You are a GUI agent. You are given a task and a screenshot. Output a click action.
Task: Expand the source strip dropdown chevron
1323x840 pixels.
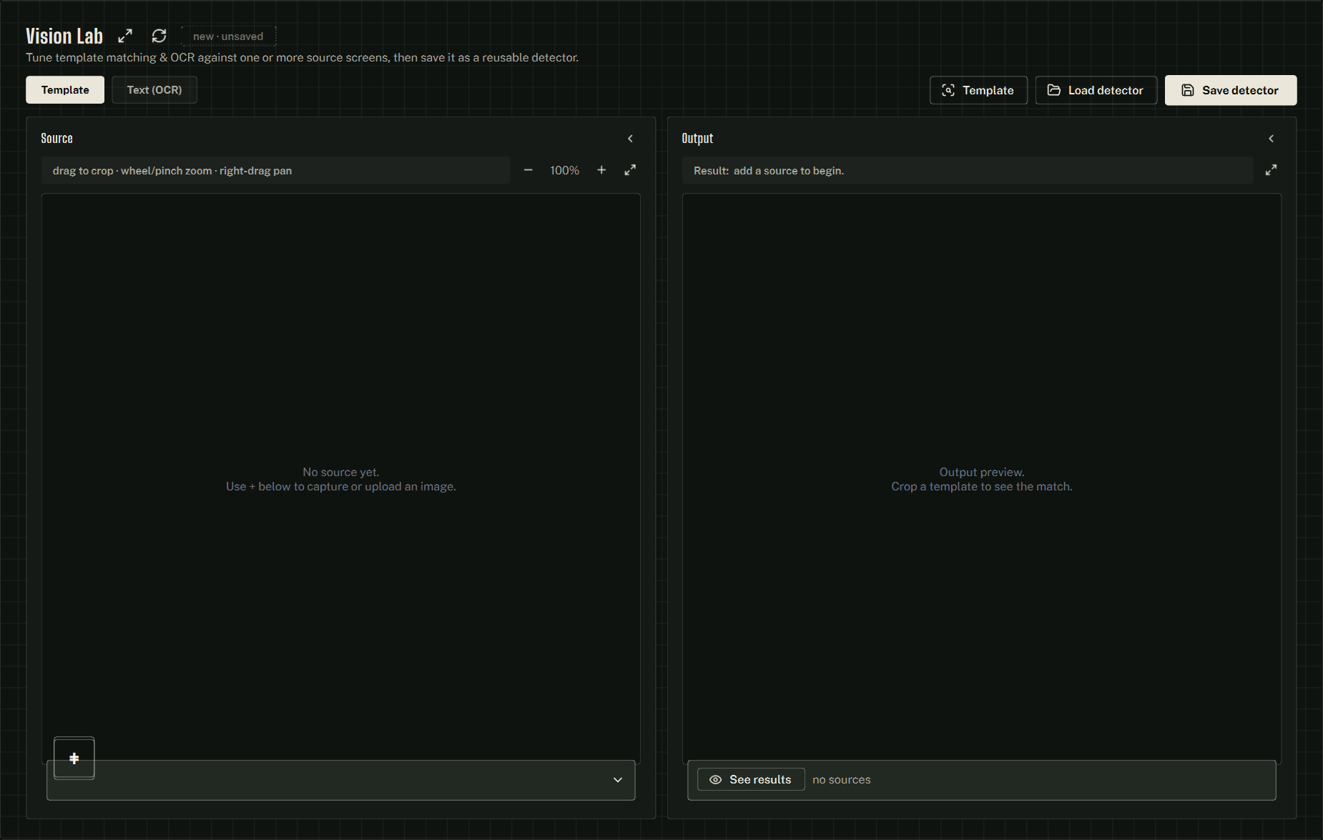(618, 780)
